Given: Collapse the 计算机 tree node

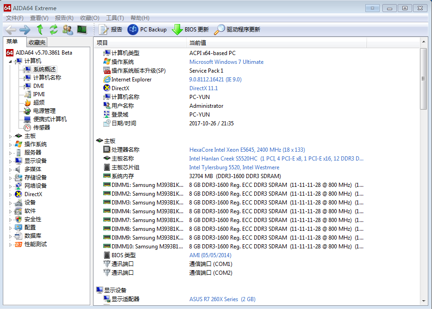Looking at the screenshot, I should (11, 61).
